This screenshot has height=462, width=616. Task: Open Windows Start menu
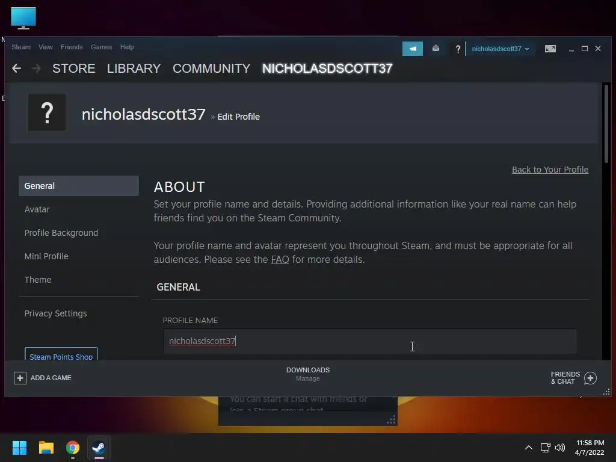19,448
